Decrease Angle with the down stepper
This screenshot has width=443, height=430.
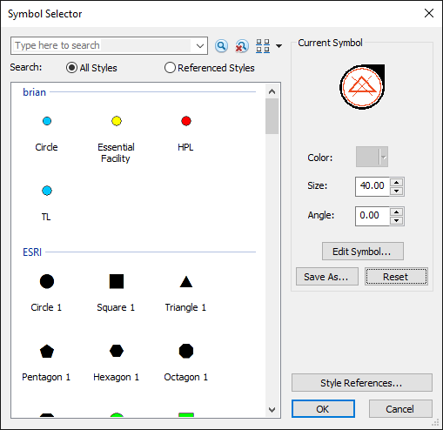[x=397, y=221]
